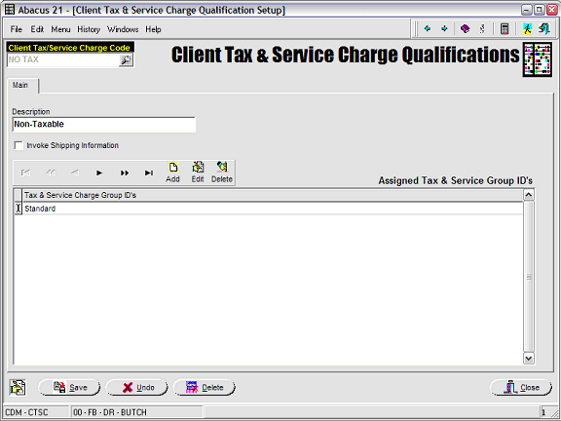Click the back arrow toolbar icon
The image size is (561, 421).
pyautogui.click(x=428, y=28)
